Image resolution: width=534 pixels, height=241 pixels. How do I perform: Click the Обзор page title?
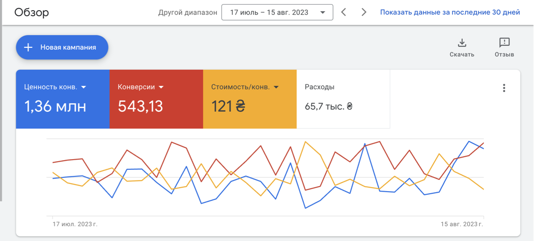(32, 13)
